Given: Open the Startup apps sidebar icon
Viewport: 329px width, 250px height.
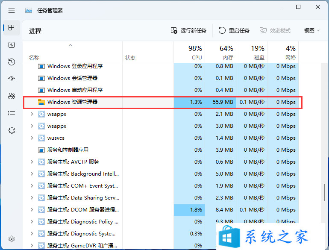Looking at the screenshot, I should [12, 79].
